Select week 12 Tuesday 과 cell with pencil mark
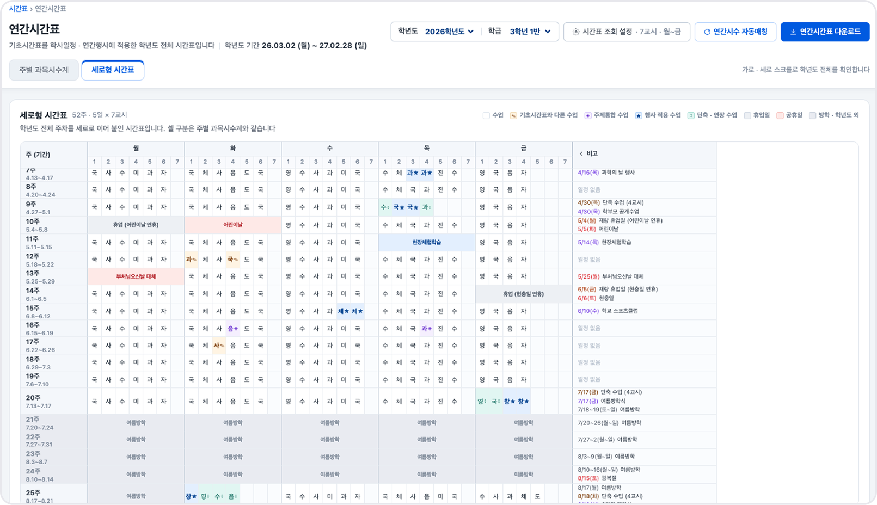 click(x=191, y=260)
